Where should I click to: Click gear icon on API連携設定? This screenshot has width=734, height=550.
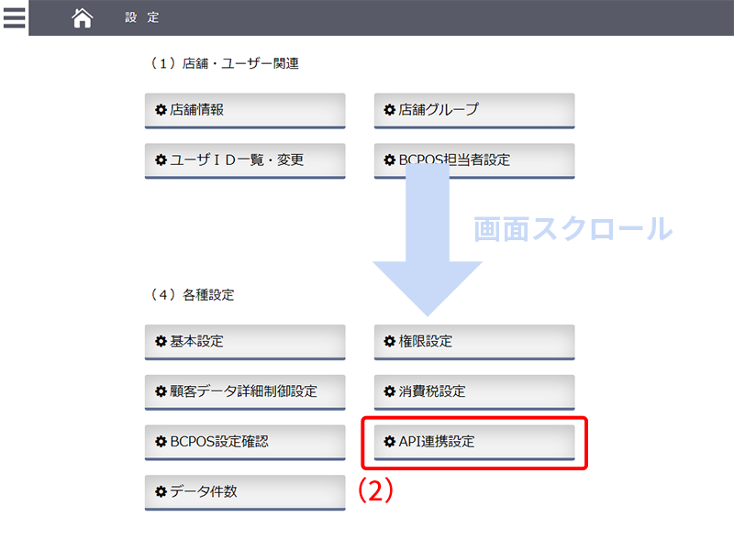pos(390,441)
